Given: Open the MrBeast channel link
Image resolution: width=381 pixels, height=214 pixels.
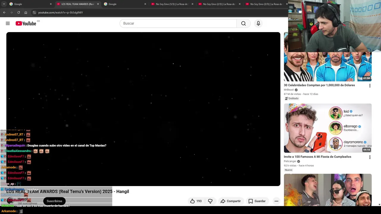Looking at the screenshot, I should pos(289,90).
